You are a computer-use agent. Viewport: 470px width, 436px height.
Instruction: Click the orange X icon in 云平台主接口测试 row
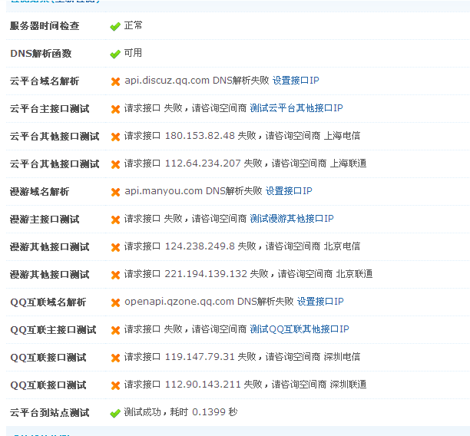click(115, 109)
